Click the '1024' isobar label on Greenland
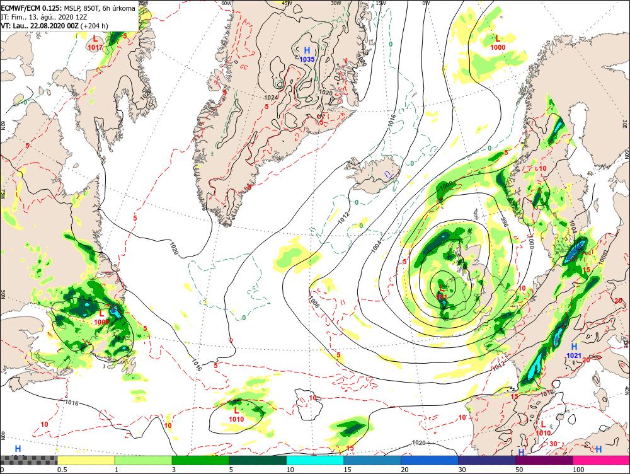Screen dimensions: 630x474 tap(271, 98)
